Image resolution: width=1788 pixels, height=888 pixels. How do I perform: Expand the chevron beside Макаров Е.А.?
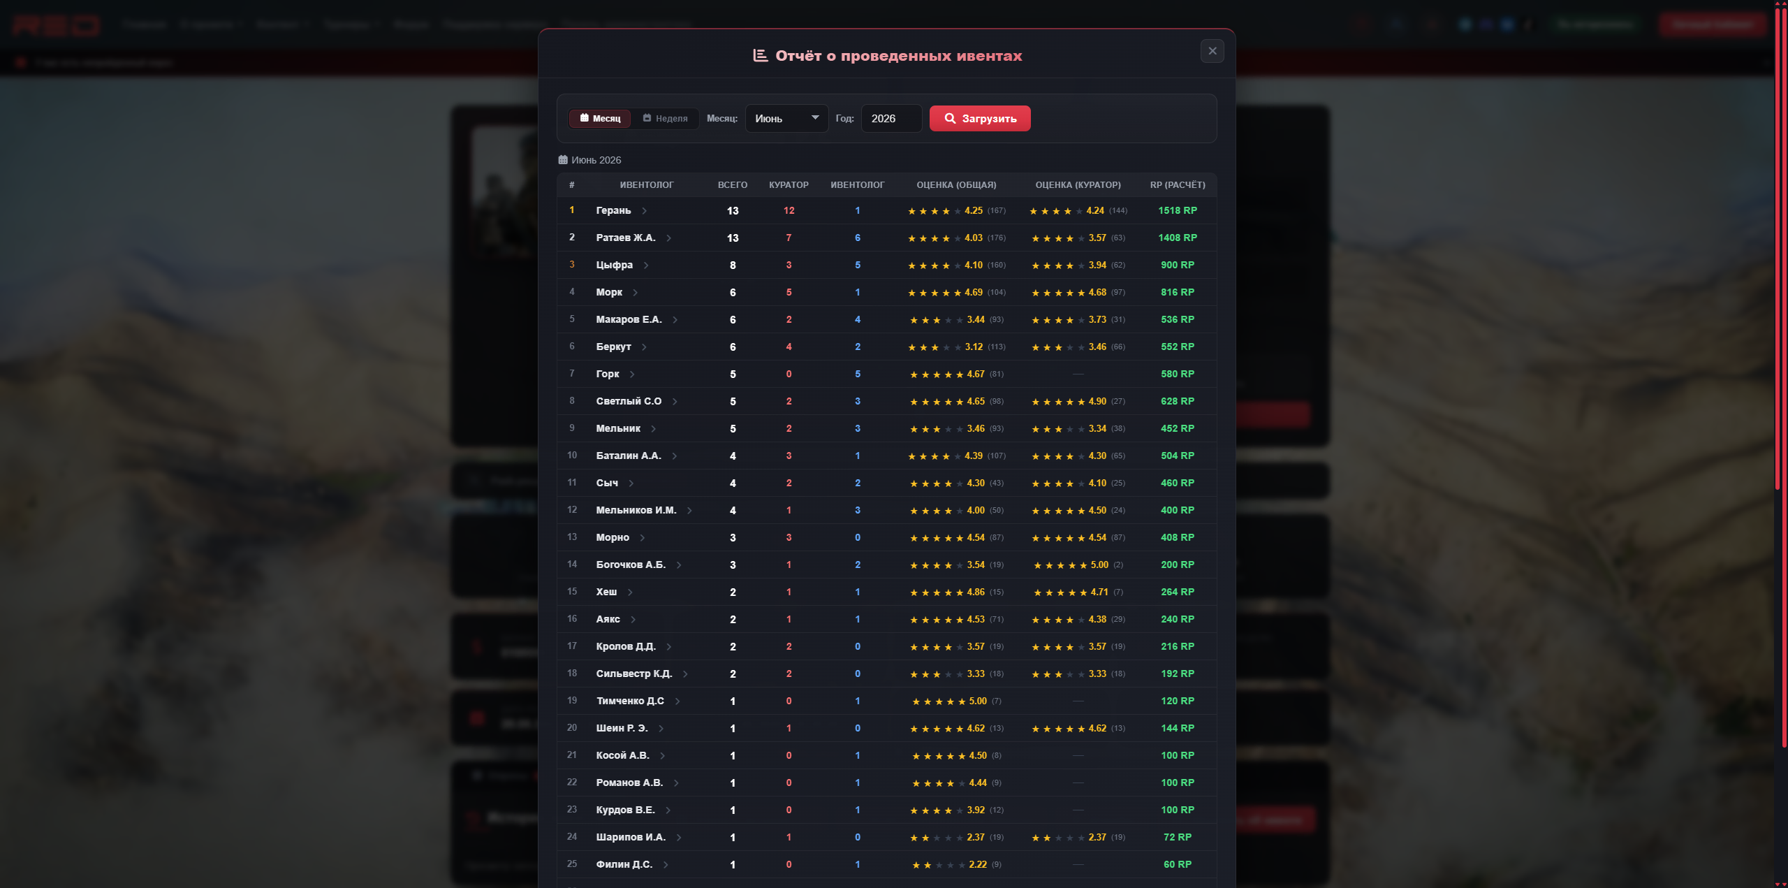pos(675,320)
